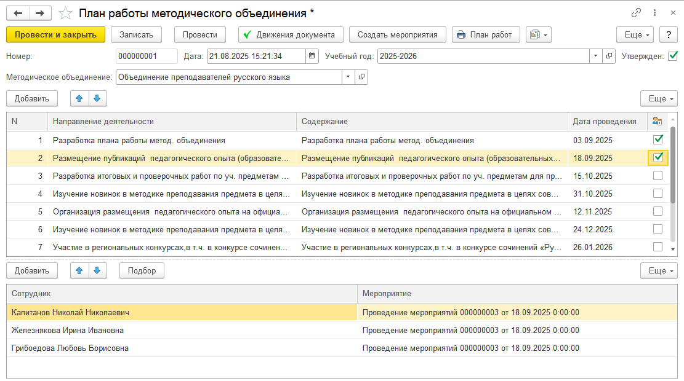Select employee Железнякова Ирина Ивановна row
Viewport: 684px width, 381px height.
pos(68,330)
